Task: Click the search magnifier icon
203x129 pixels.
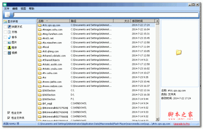Action: point(8,15)
